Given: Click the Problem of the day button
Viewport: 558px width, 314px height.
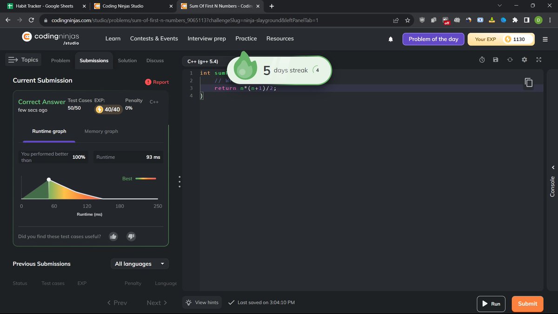Looking at the screenshot, I should 433,39.
